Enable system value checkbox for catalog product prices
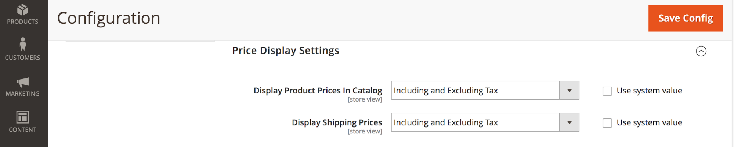 pos(607,91)
